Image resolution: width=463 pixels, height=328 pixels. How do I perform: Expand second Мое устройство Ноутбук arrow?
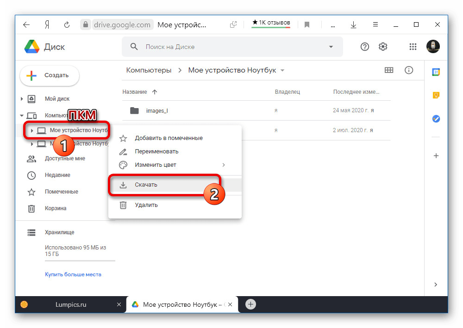click(x=32, y=144)
